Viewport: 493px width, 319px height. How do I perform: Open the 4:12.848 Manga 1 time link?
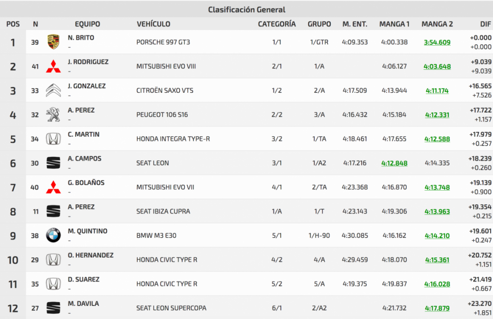[x=394, y=163]
